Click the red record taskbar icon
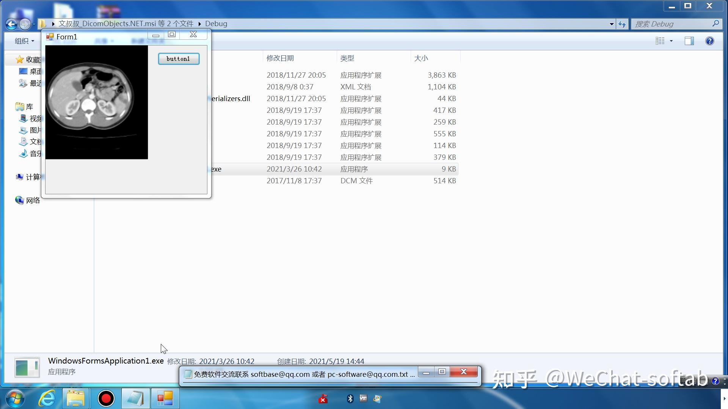The width and height of the screenshot is (728, 409). [106, 398]
